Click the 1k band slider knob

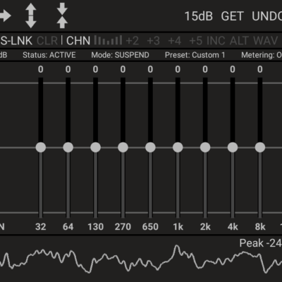coord(178,147)
